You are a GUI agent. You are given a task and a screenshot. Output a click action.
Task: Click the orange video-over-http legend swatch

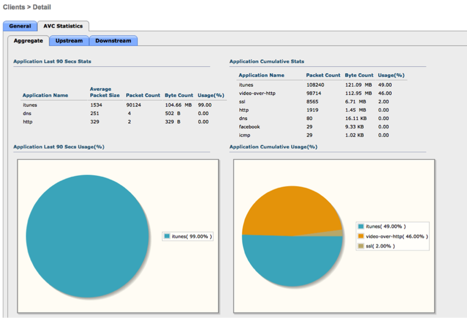[361, 236]
